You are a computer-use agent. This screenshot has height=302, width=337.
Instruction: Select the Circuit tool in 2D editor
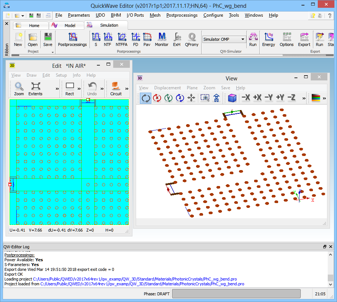click(x=116, y=89)
